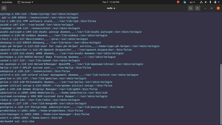This screenshot has width=222, height=125.
Task: Open the clock and calendar showing 11:43 PM
Action: click(x=111, y=2)
